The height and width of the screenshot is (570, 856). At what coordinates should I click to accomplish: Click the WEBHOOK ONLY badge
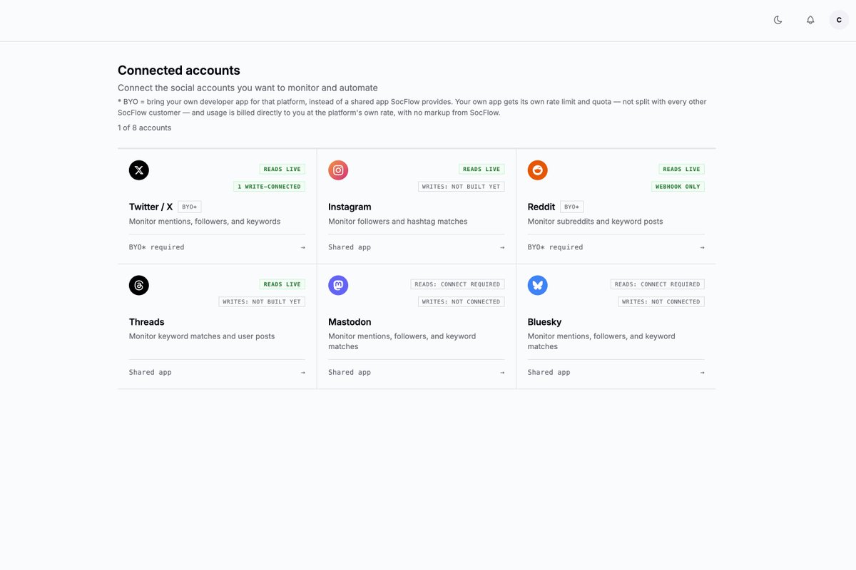click(678, 187)
